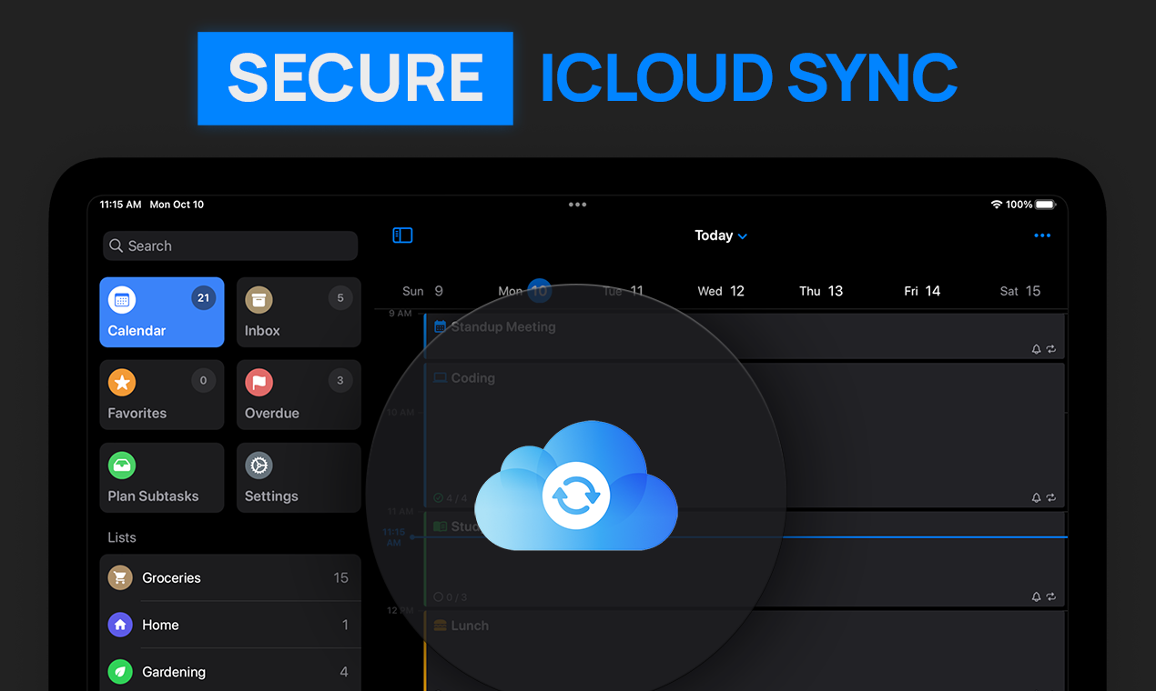Click the Inbox count badge 5
Image resolution: width=1156 pixels, height=691 pixels.
coord(340,298)
